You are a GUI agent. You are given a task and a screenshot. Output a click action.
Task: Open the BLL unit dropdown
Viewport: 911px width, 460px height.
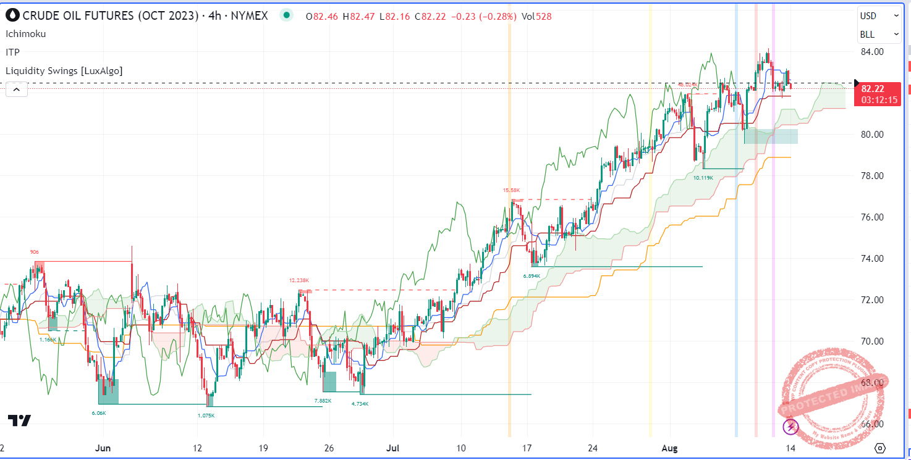879,35
